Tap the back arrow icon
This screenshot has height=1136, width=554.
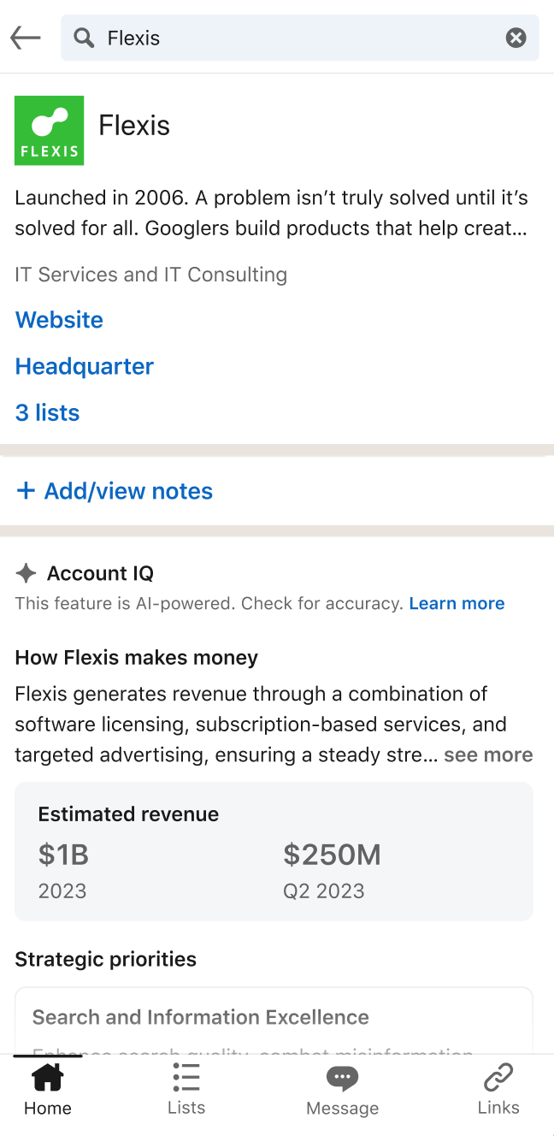26,38
